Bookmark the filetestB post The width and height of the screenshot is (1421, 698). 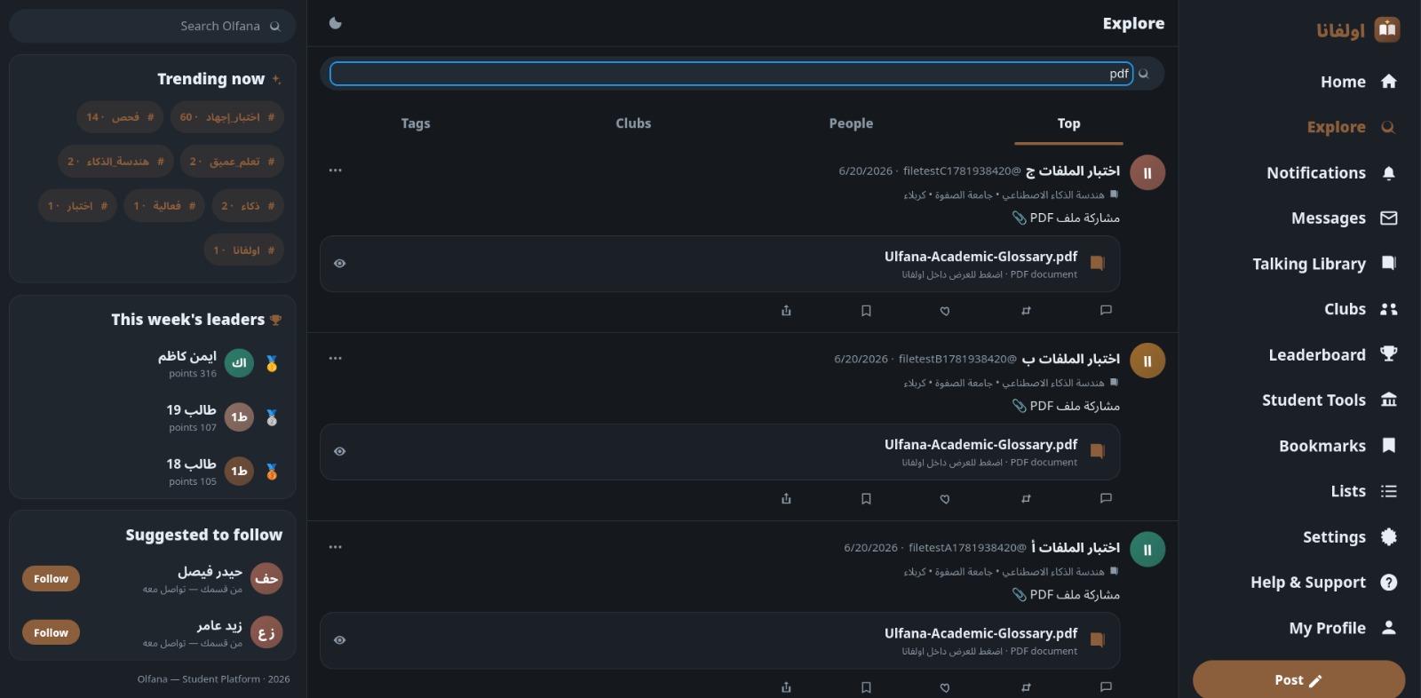[866, 499]
